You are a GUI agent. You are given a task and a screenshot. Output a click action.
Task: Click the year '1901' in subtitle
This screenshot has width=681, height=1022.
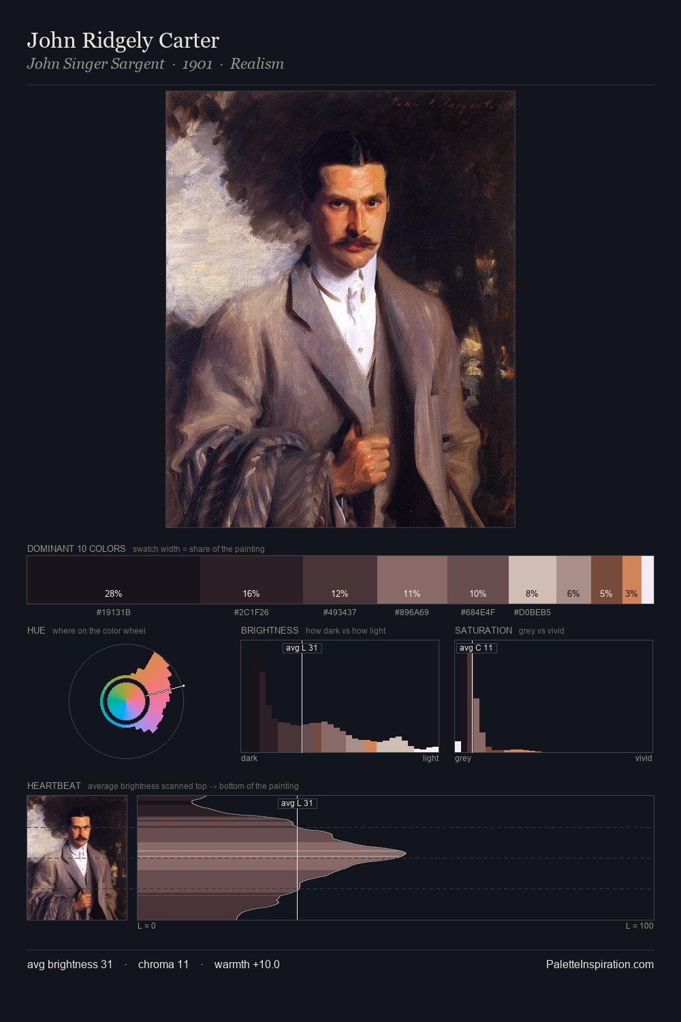pos(197,64)
